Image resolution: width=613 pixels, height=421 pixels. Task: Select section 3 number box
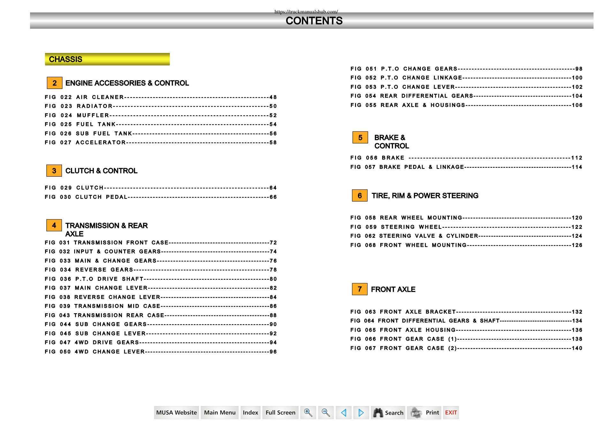click(x=54, y=171)
